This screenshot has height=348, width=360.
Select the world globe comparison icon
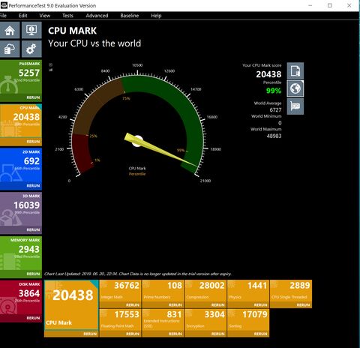pos(295,88)
